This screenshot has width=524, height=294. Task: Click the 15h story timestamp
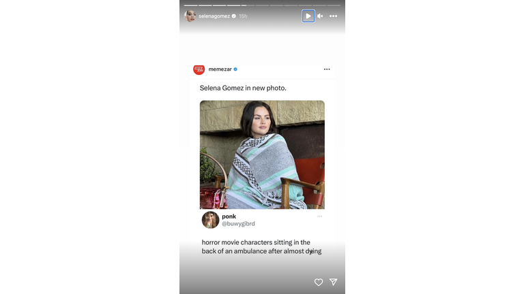pyautogui.click(x=243, y=16)
